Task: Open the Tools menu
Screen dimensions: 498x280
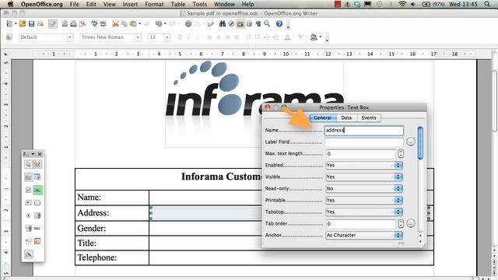Action: [200, 4]
